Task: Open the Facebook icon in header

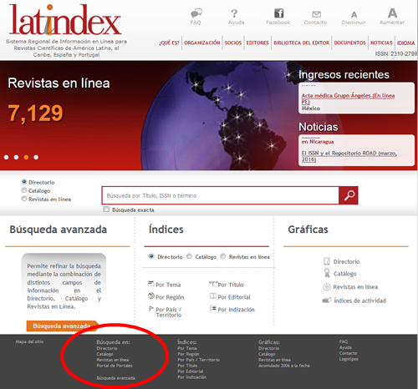Action: point(278,13)
